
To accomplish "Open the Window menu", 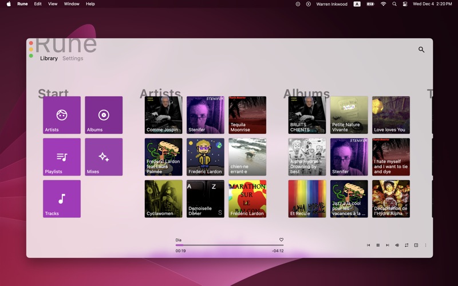I will pyautogui.click(x=72, y=4).
